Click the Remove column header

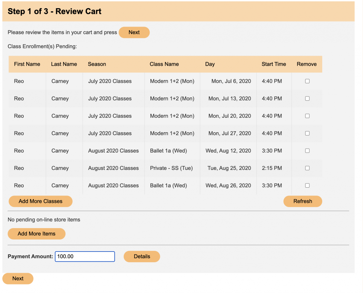point(307,64)
